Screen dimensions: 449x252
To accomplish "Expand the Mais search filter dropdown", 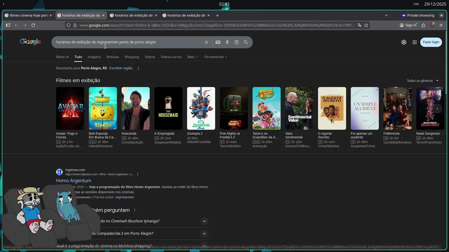I will point(193,57).
